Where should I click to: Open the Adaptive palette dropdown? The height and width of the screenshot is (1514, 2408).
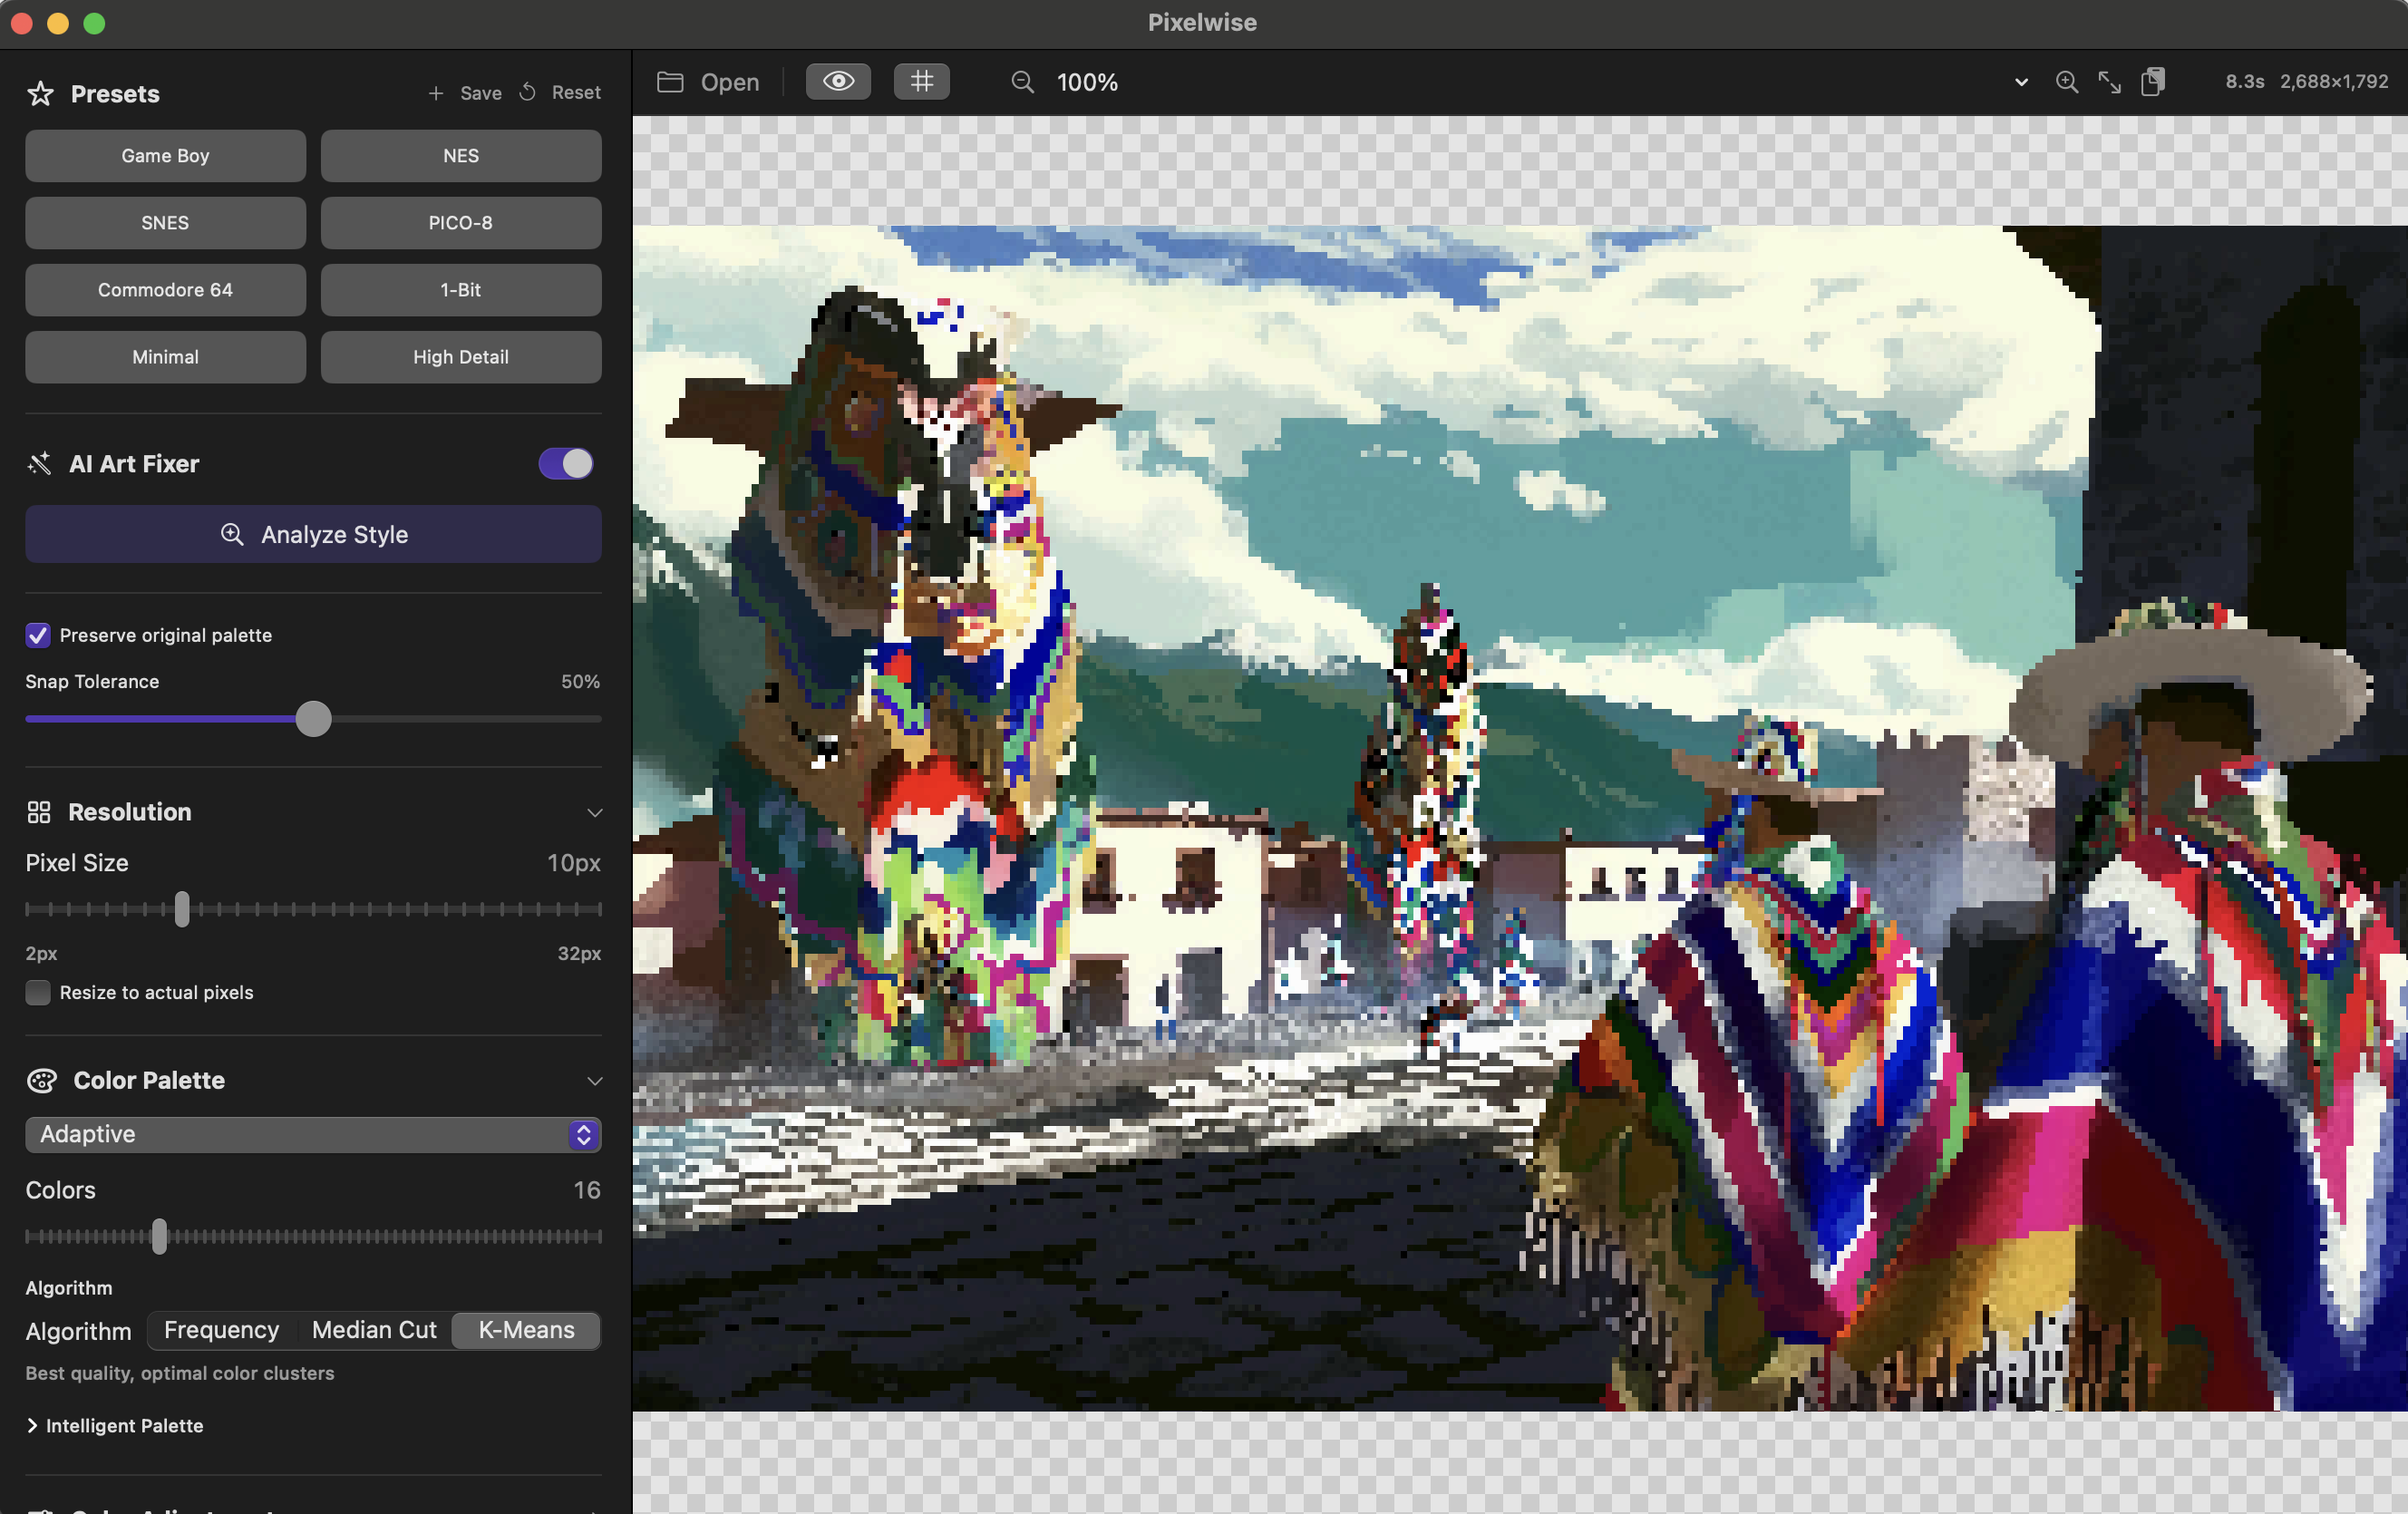(x=312, y=1134)
